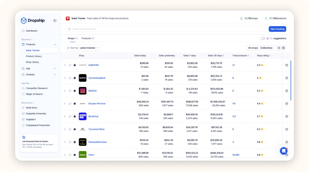Open Sort by Latest tracked dropdown
Image resolution: width=309 pixels, height=173 pixels.
coord(83,48)
